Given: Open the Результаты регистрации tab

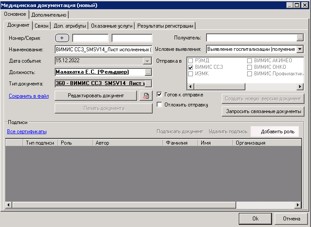Looking at the screenshot, I should [x=165, y=26].
